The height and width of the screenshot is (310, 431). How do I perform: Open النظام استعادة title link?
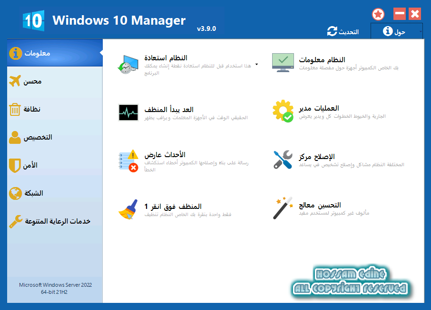point(166,58)
